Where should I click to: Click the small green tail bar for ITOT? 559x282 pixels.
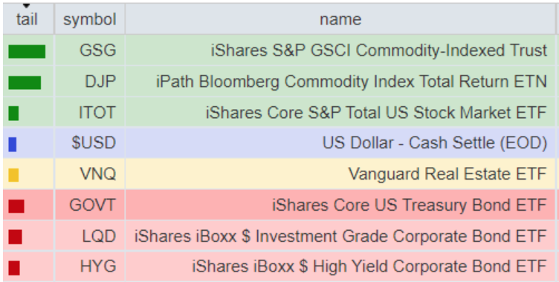13,114
